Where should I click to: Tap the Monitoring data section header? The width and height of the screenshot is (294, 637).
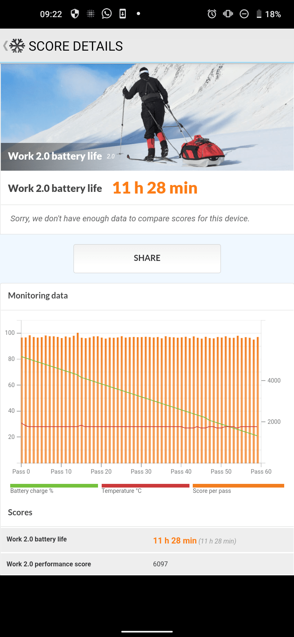pos(38,296)
